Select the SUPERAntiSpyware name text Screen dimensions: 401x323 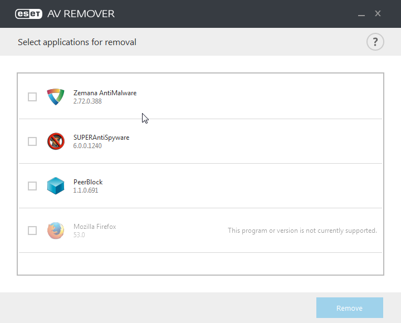101,138
